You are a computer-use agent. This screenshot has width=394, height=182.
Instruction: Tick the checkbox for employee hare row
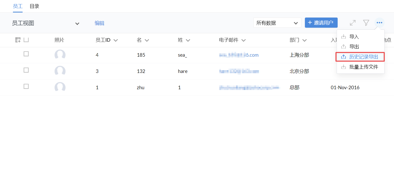(26, 70)
